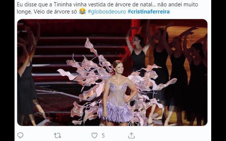
Task: Open the share menu via upload arrow icon
Action: [131, 135]
